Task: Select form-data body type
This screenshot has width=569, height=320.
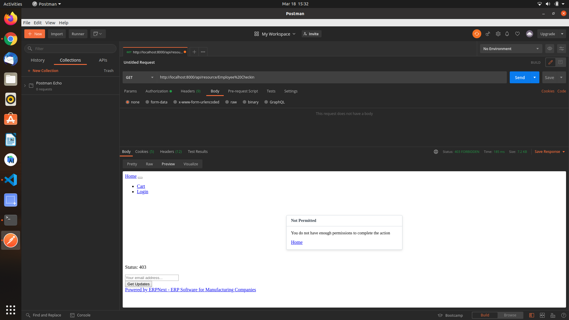Action: click(147, 102)
